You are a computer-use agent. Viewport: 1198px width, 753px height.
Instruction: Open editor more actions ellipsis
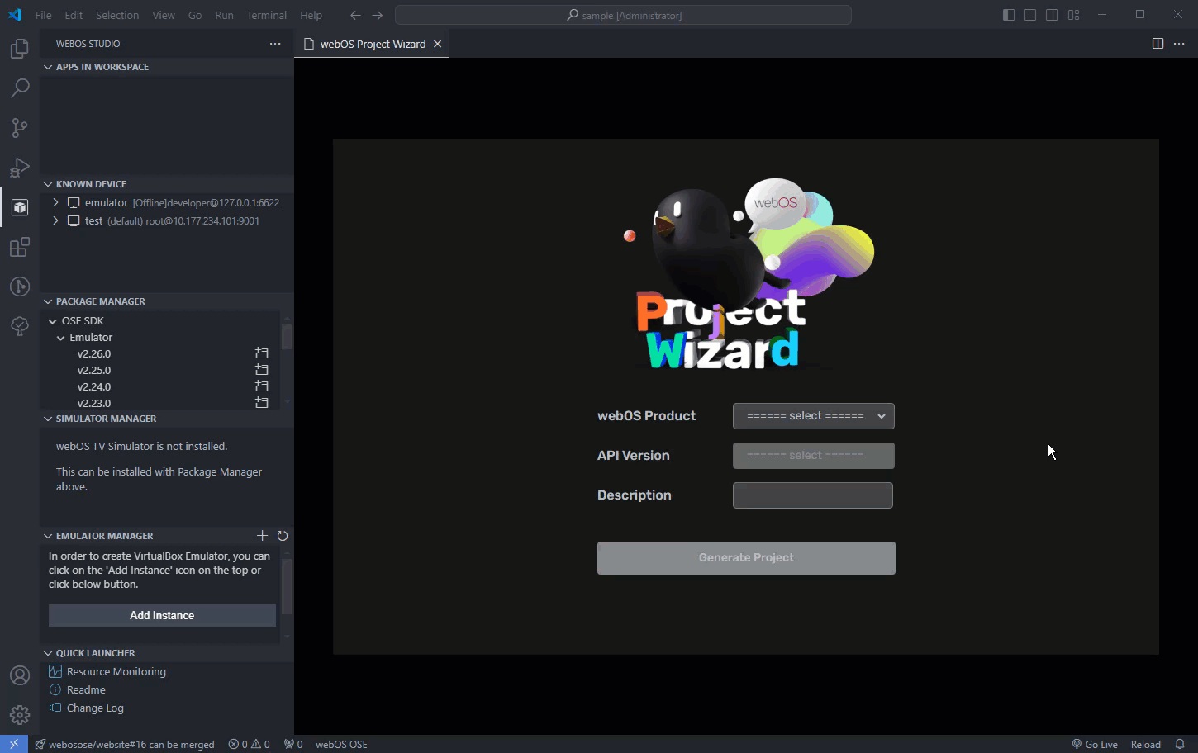tap(1179, 44)
